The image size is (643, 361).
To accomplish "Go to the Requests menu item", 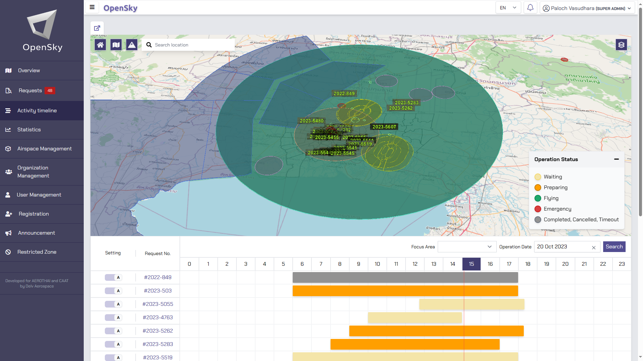I will [x=30, y=91].
